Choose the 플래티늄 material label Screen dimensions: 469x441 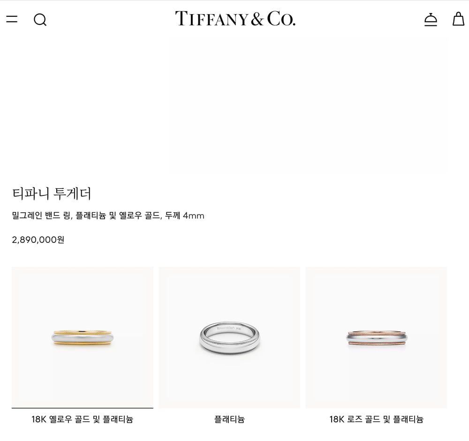pos(229,419)
